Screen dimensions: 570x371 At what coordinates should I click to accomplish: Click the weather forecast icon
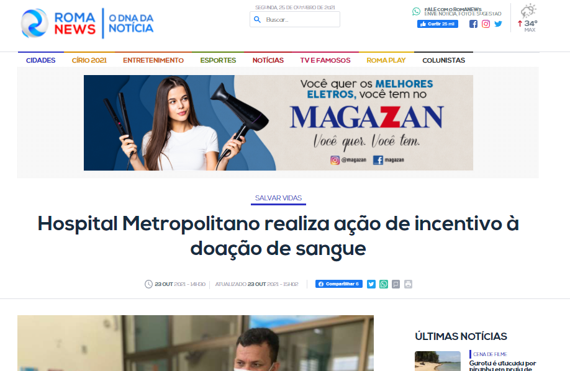click(528, 11)
